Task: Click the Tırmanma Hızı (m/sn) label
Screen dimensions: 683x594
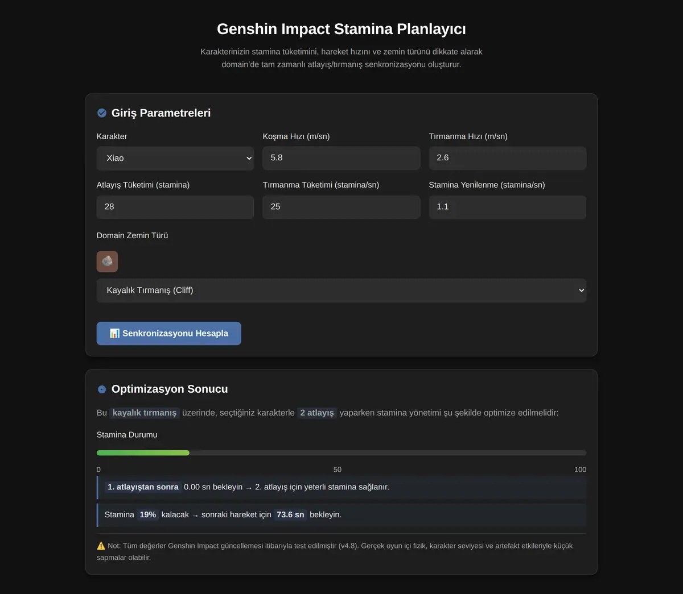Action: pos(468,136)
